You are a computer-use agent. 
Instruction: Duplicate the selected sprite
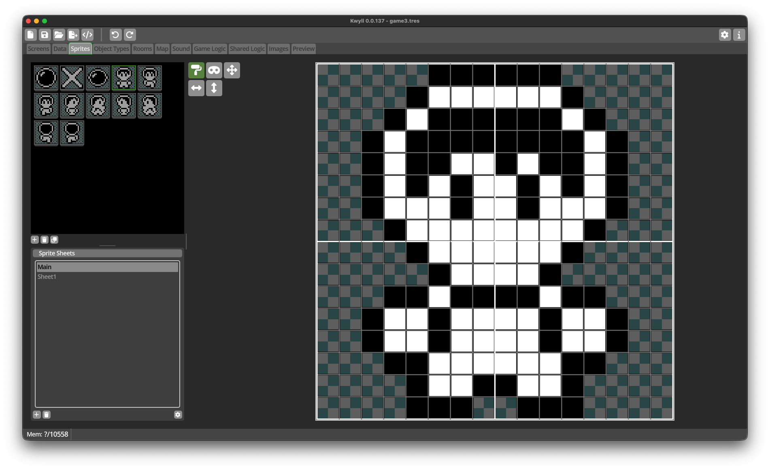(54, 240)
